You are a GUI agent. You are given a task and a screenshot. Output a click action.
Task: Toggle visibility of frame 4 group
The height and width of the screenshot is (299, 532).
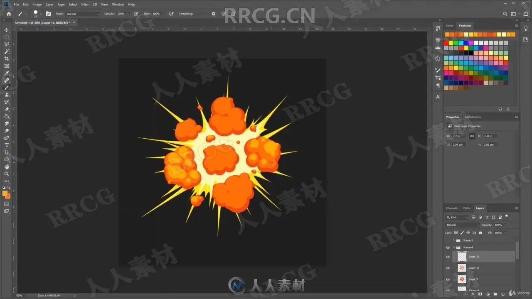(x=448, y=248)
